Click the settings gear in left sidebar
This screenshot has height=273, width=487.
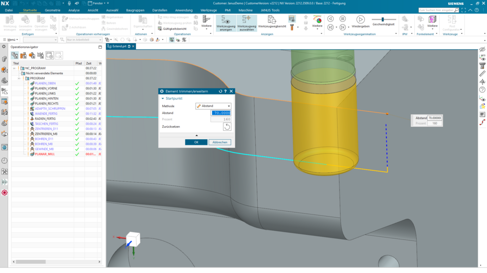coord(4,47)
